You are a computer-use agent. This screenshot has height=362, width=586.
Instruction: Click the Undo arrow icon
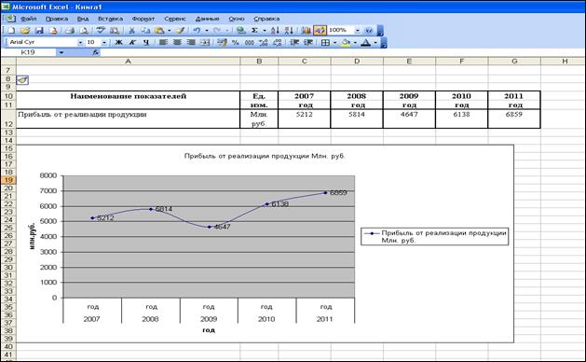197,31
